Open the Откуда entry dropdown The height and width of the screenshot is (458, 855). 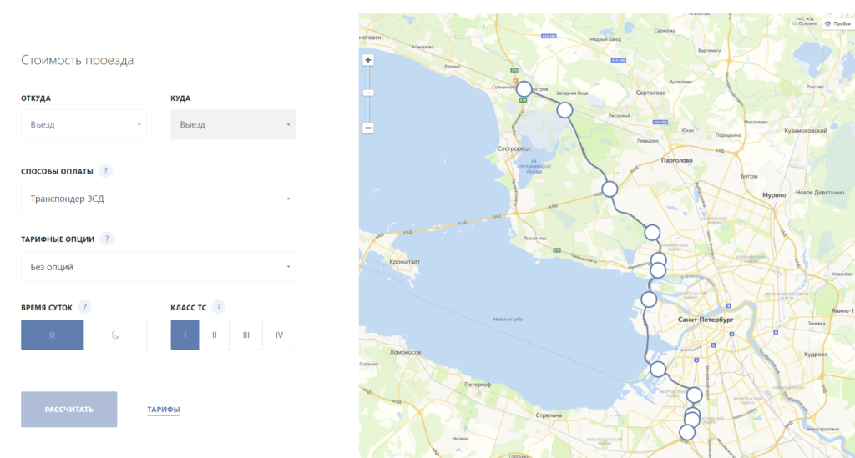point(83,125)
